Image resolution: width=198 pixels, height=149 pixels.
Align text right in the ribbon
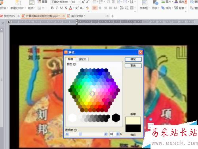coord(105,8)
